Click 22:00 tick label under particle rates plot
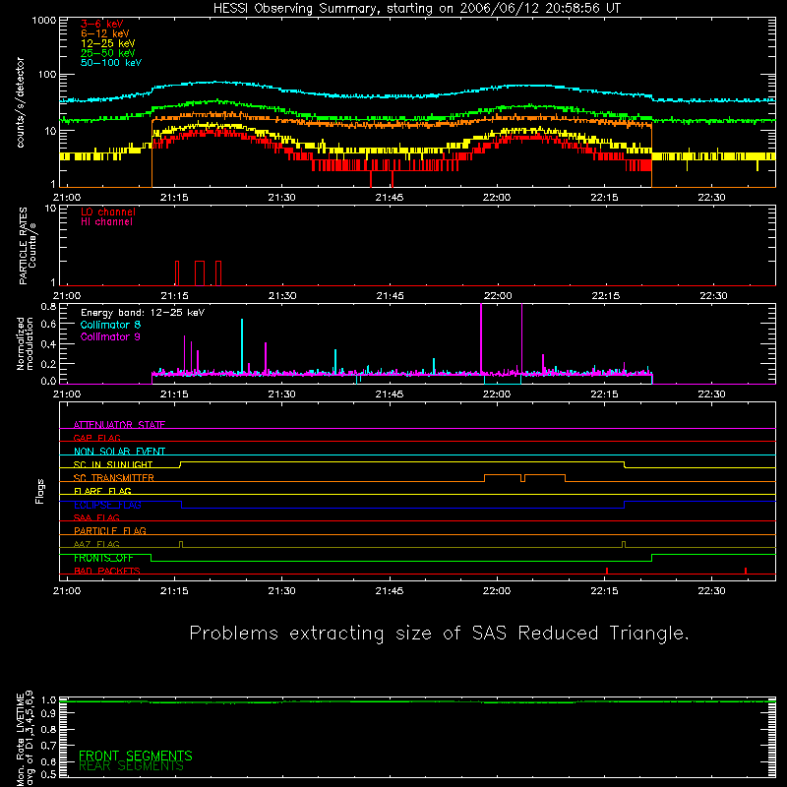 (x=498, y=296)
